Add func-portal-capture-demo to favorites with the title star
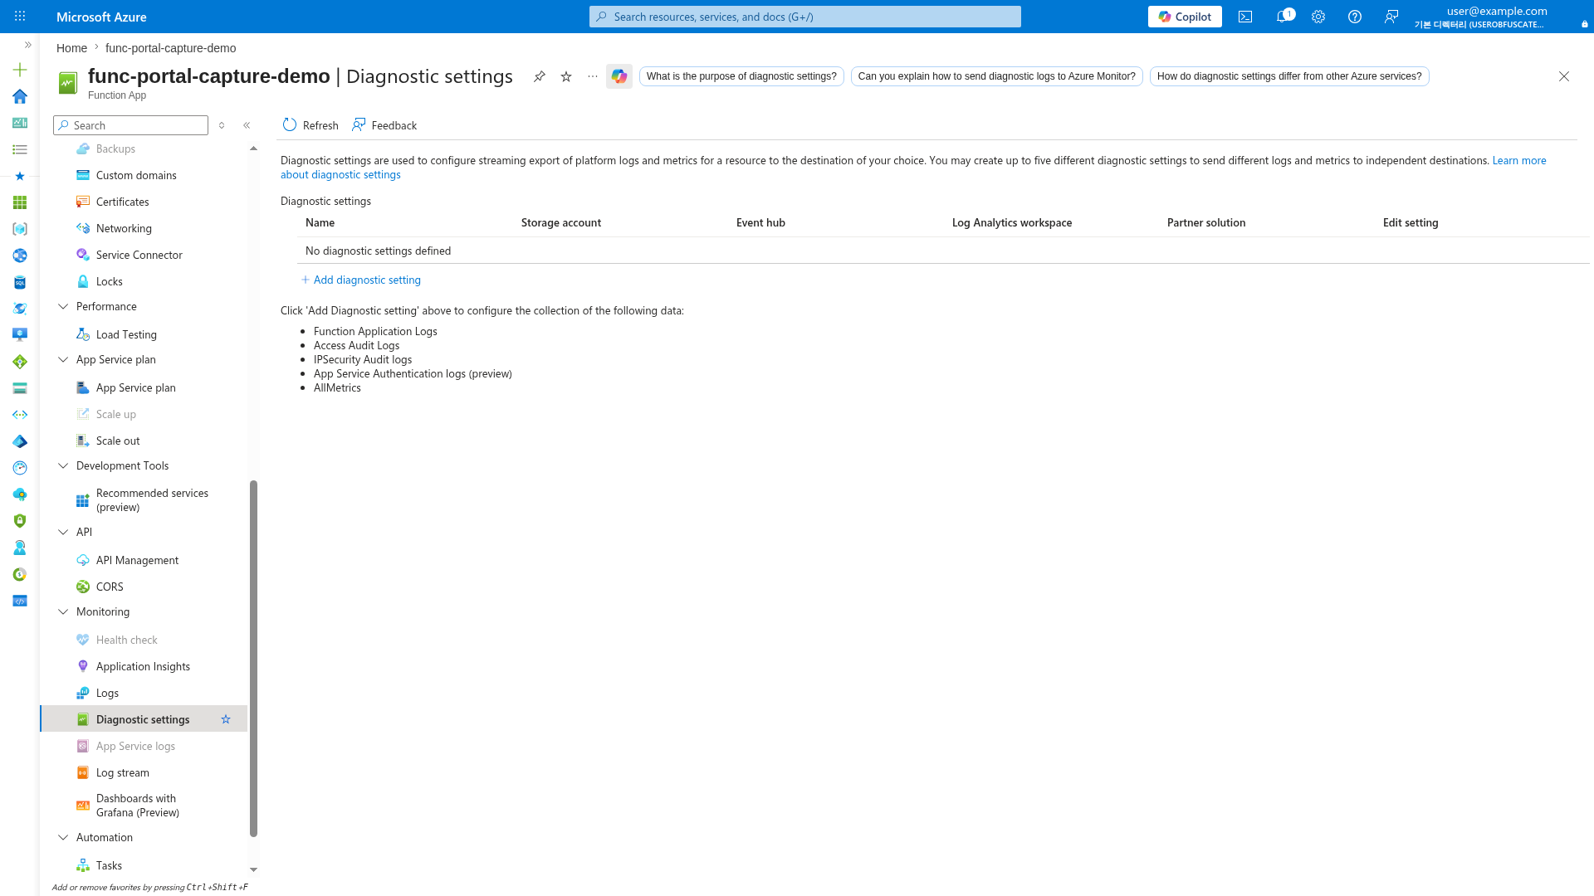Viewport: 1594px width, 896px height. (566, 76)
